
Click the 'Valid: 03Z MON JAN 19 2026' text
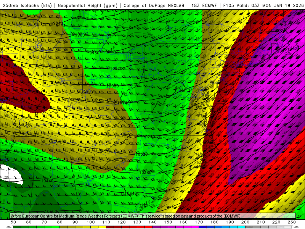click(270, 5)
